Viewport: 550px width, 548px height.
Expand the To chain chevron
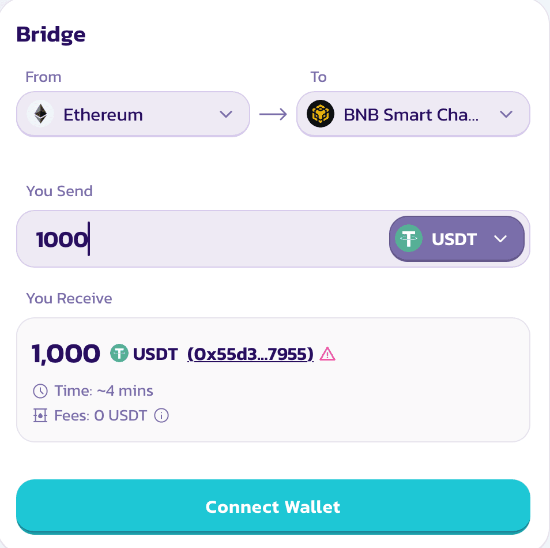(x=506, y=114)
